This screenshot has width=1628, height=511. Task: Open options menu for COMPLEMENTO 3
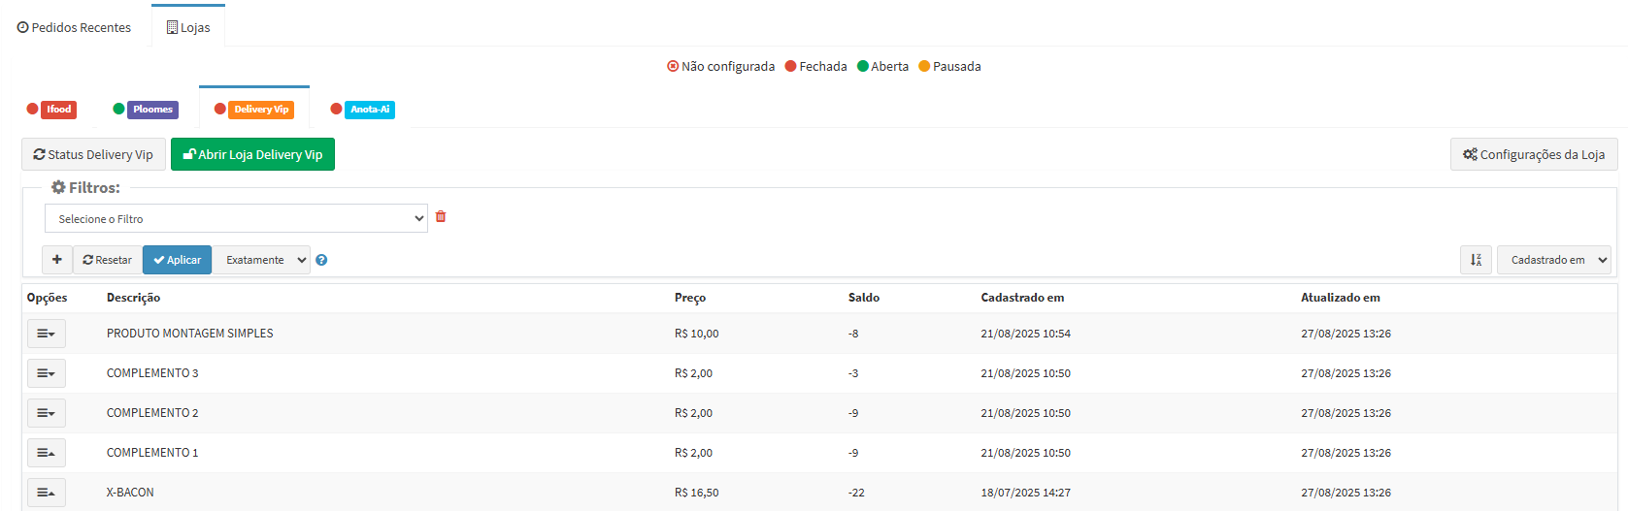point(46,373)
